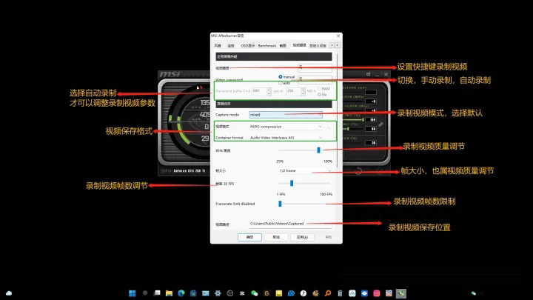Click the Apply (A) button
Screen dimensions: 533x300
(x=302, y=237)
